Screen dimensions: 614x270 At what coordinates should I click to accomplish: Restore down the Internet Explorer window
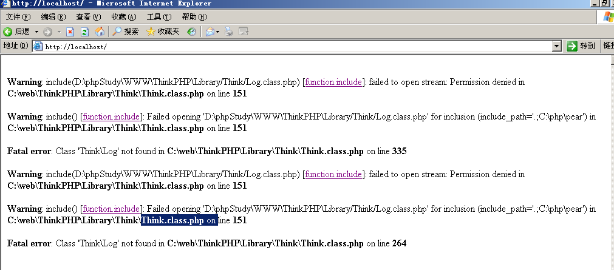click(604, 4)
